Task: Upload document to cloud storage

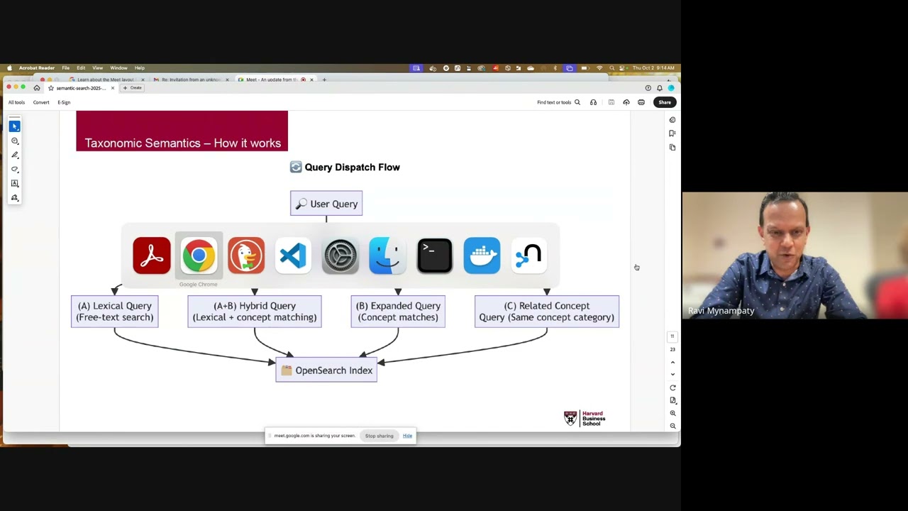Action: (x=626, y=102)
